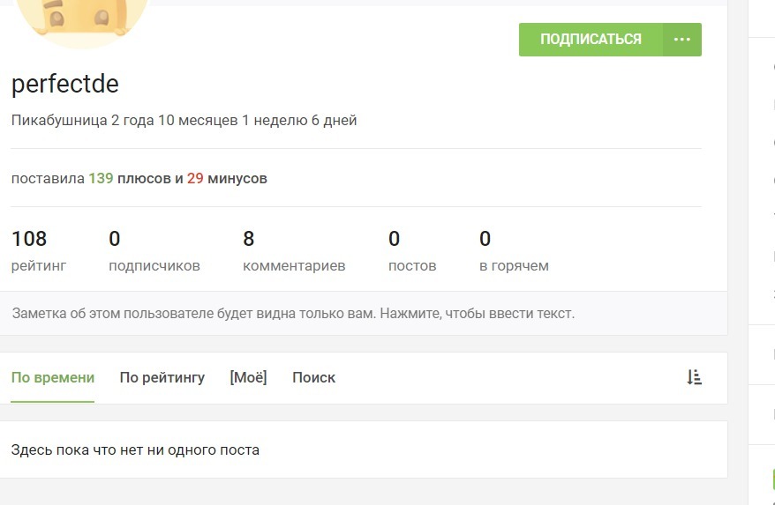Open the Поиск tab
The width and height of the screenshot is (775, 505).
[313, 377]
